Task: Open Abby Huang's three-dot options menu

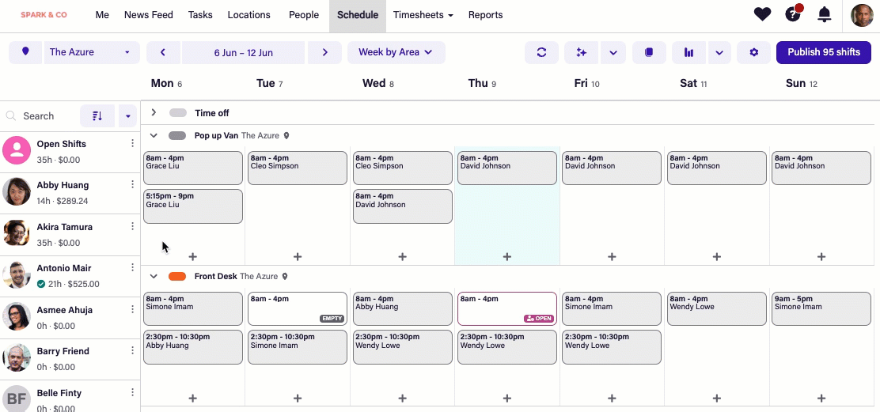Action: pos(132,185)
